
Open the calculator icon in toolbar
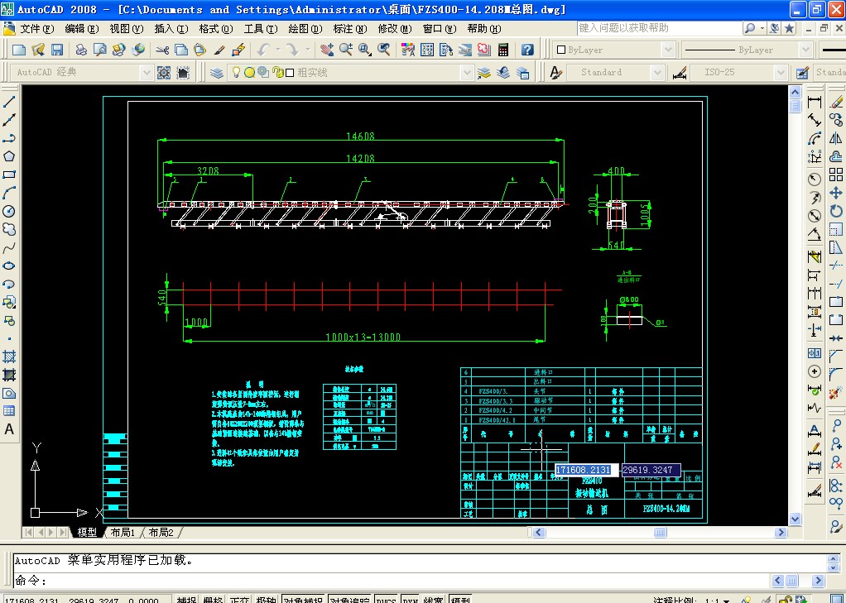point(502,50)
